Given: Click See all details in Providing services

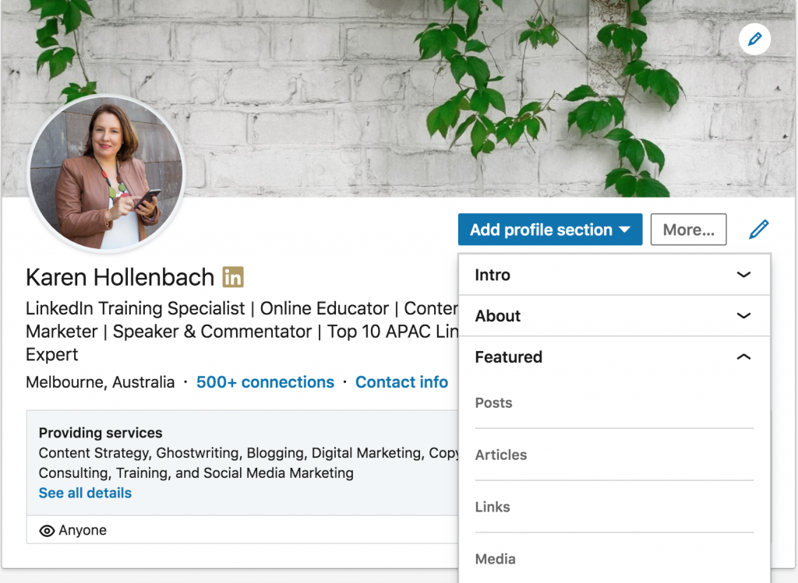Looking at the screenshot, I should [x=84, y=493].
